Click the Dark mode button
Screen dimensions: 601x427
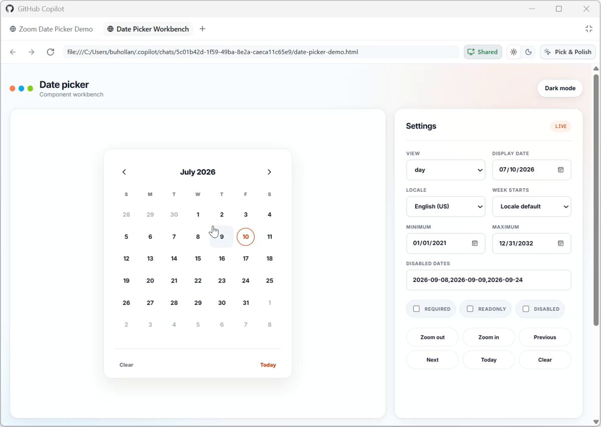[x=560, y=88]
